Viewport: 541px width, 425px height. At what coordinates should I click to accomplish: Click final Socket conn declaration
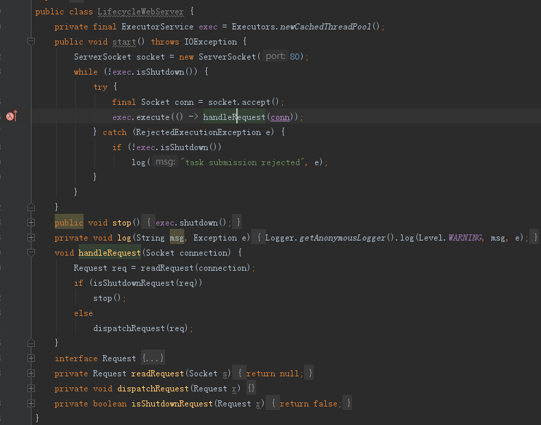pyautogui.click(x=153, y=102)
